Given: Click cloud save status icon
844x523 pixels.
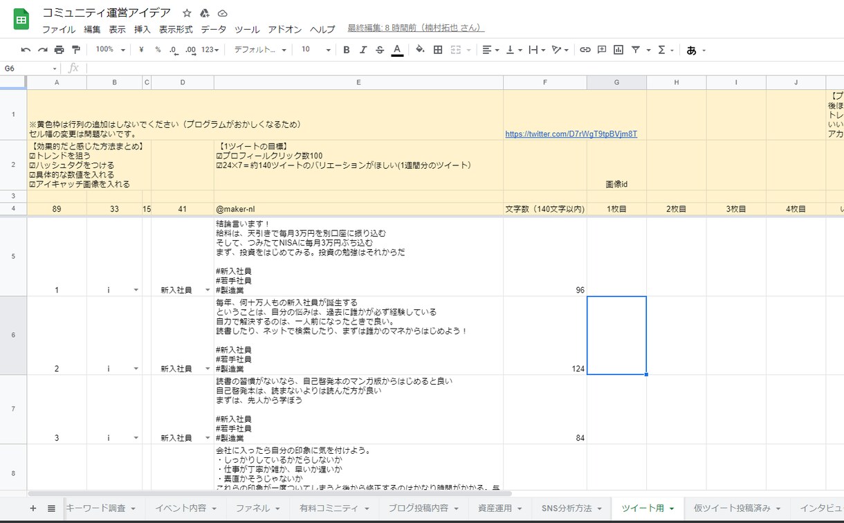Looking at the screenshot, I should pyautogui.click(x=223, y=13).
